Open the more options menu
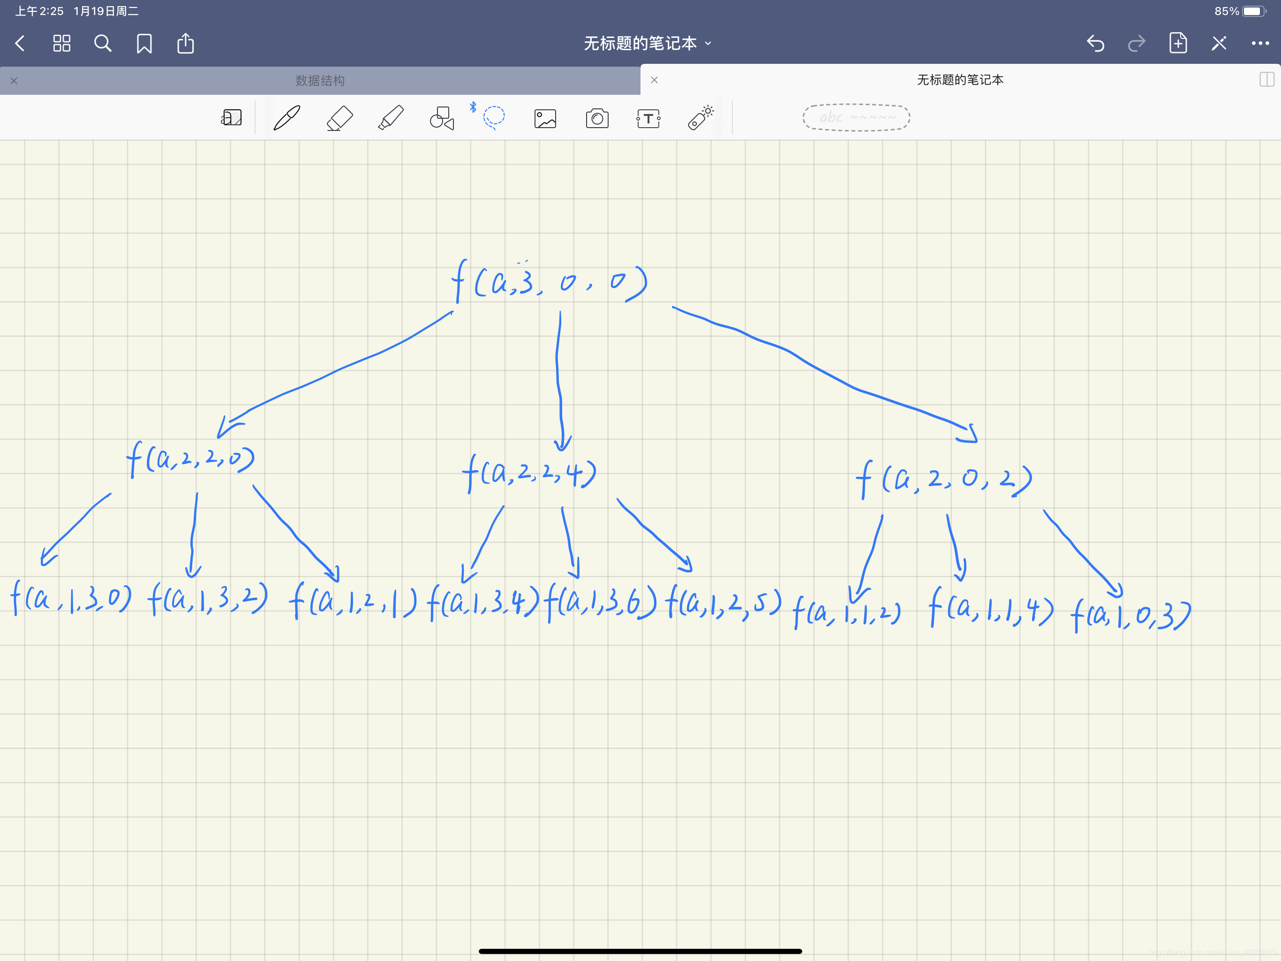Screen dimensions: 1281x961 (1259, 44)
